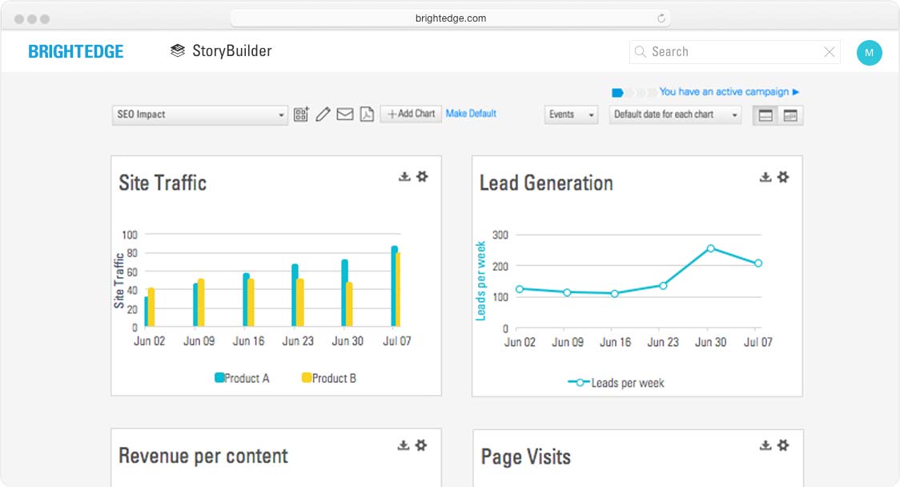Toggle Product A series in legend

[242, 378]
